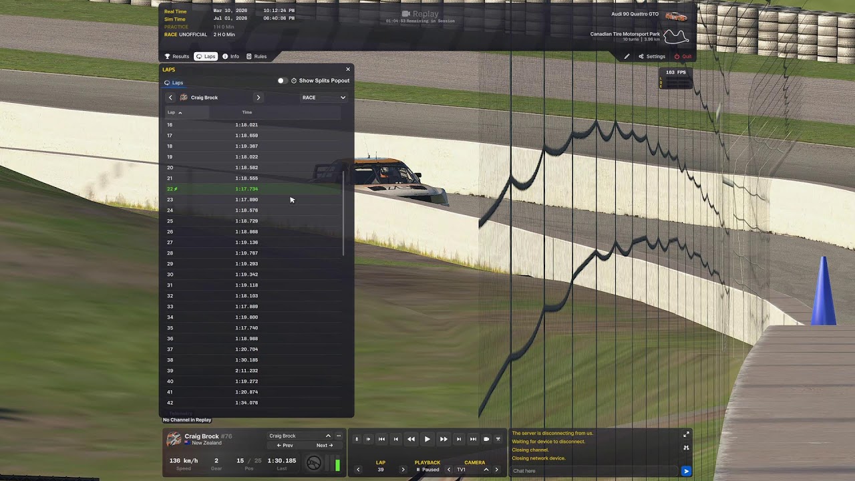855x481 pixels.
Task: Switch to next driver with Next button
Action: click(x=324, y=446)
